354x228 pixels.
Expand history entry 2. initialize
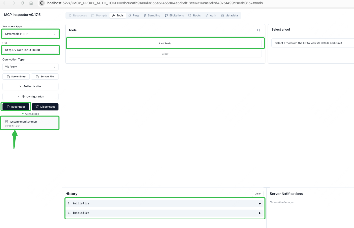tap(165, 203)
